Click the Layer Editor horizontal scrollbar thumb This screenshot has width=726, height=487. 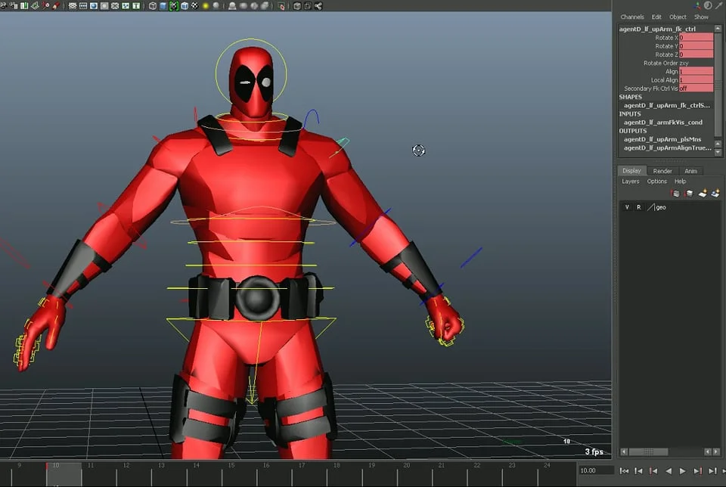coord(648,451)
